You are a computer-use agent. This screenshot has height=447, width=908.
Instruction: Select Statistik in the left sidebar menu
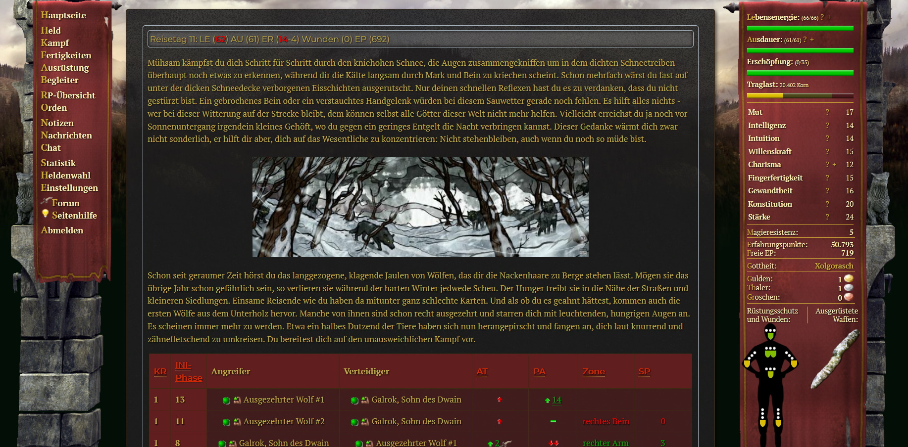click(x=58, y=163)
